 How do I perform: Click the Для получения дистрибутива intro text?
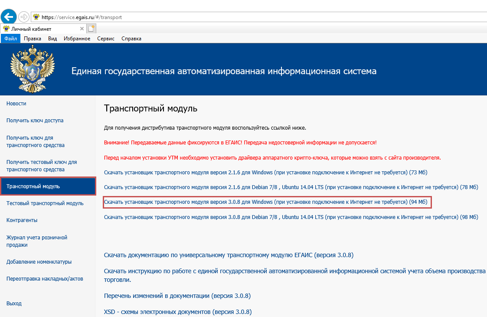[x=205, y=127]
